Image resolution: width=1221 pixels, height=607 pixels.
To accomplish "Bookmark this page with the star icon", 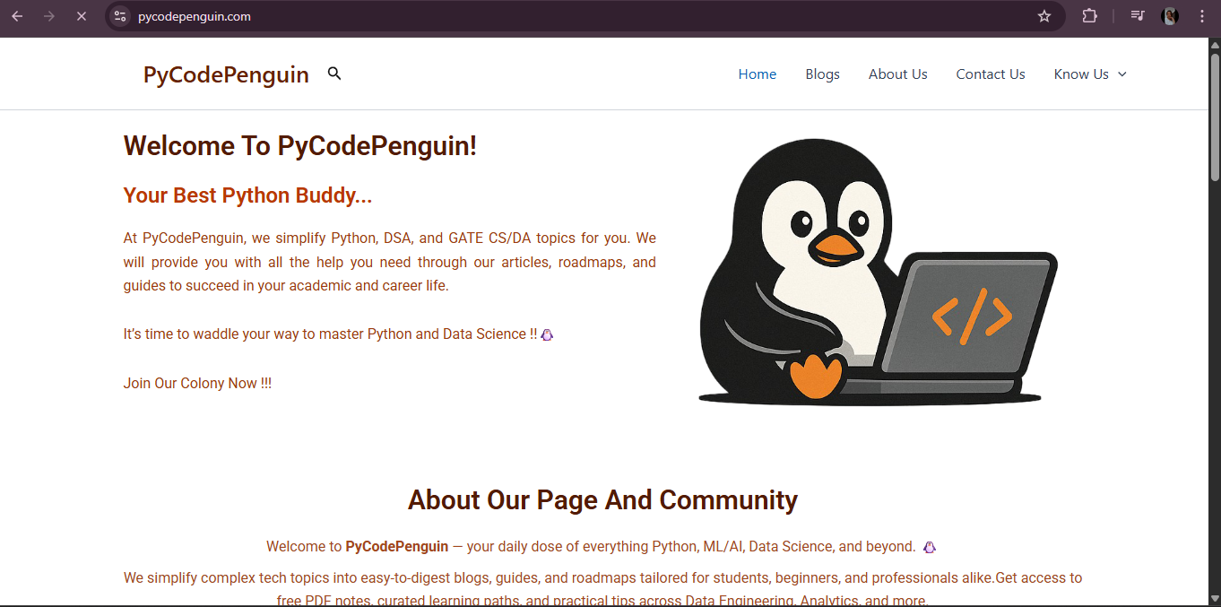I will tap(1044, 16).
